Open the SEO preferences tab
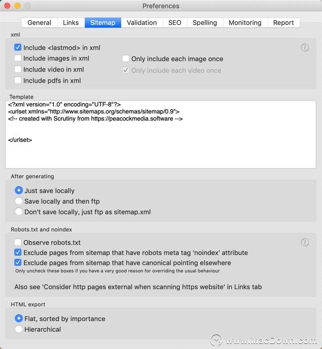 tap(175, 23)
